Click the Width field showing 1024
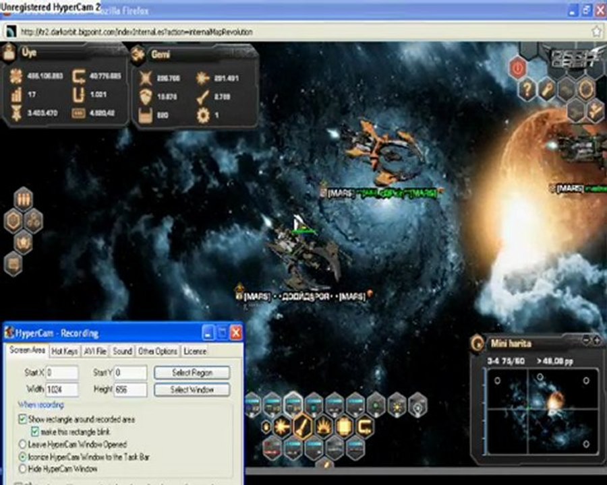Screen dimensions: 607x485 pyautogui.click(x=62, y=389)
